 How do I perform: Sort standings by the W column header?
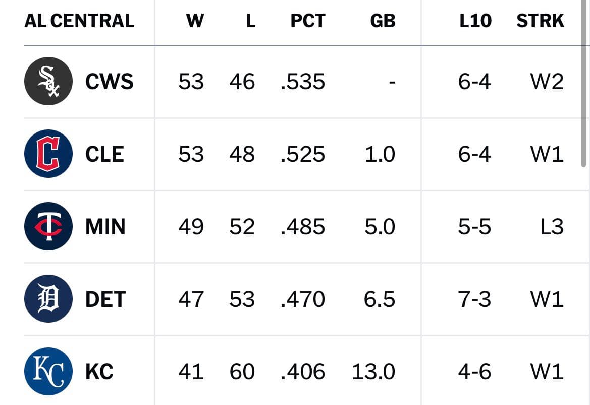point(195,21)
